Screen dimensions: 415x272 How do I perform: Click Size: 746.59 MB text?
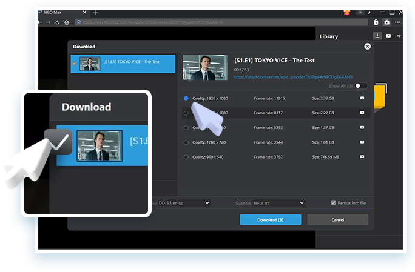pos(326,157)
